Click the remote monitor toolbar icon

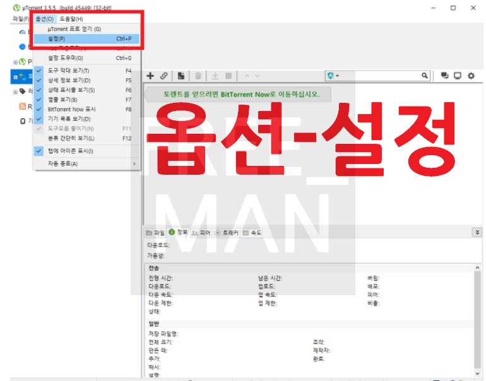[458, 76]
